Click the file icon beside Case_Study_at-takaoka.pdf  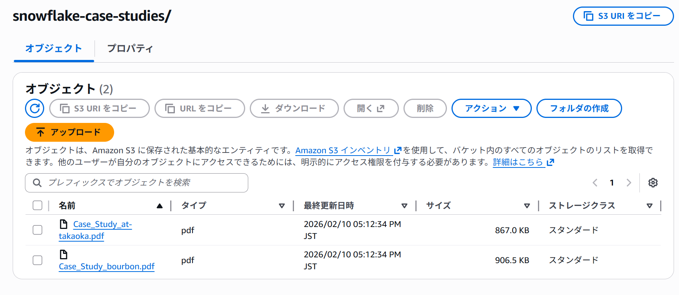point(64,224)
